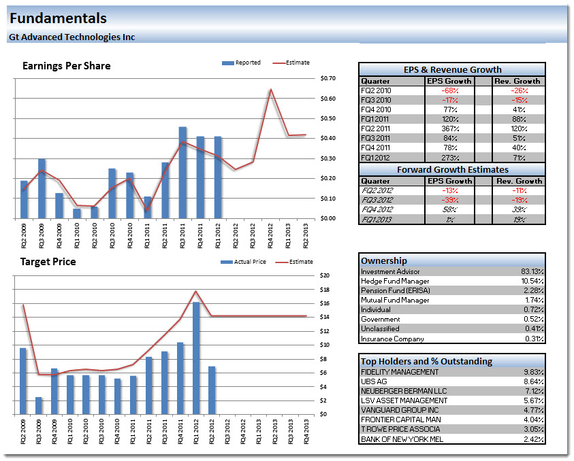Click the Fundamentals page title
Viewport: 574px width, 461px height.
pos(58,18)
